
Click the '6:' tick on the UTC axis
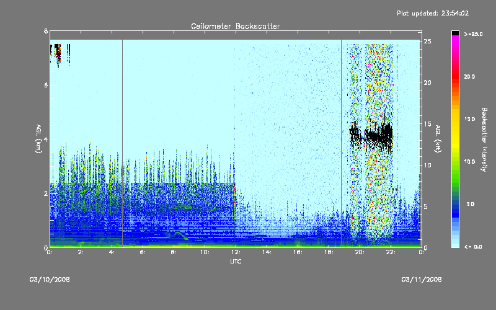click(x=143, y=252)
